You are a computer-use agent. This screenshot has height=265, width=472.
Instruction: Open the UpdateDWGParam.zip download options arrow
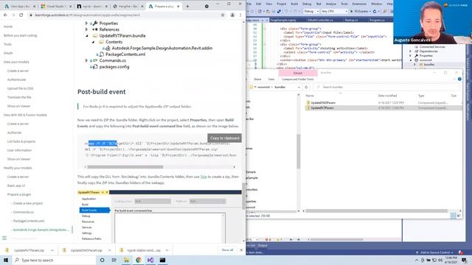click(109, 250)
